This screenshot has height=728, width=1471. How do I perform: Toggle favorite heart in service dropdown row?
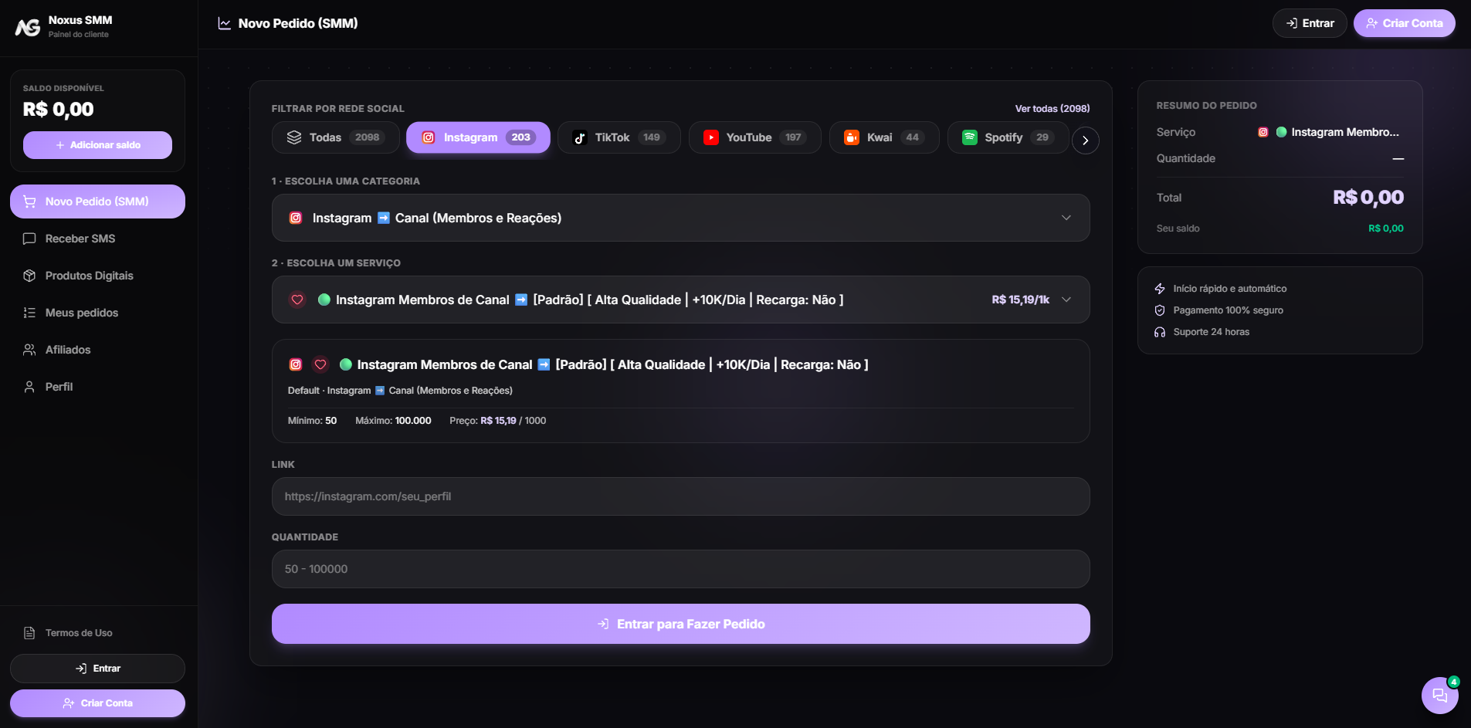[x=297, y=300]
